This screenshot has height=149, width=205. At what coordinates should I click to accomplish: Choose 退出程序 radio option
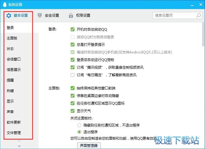point(79,132)
